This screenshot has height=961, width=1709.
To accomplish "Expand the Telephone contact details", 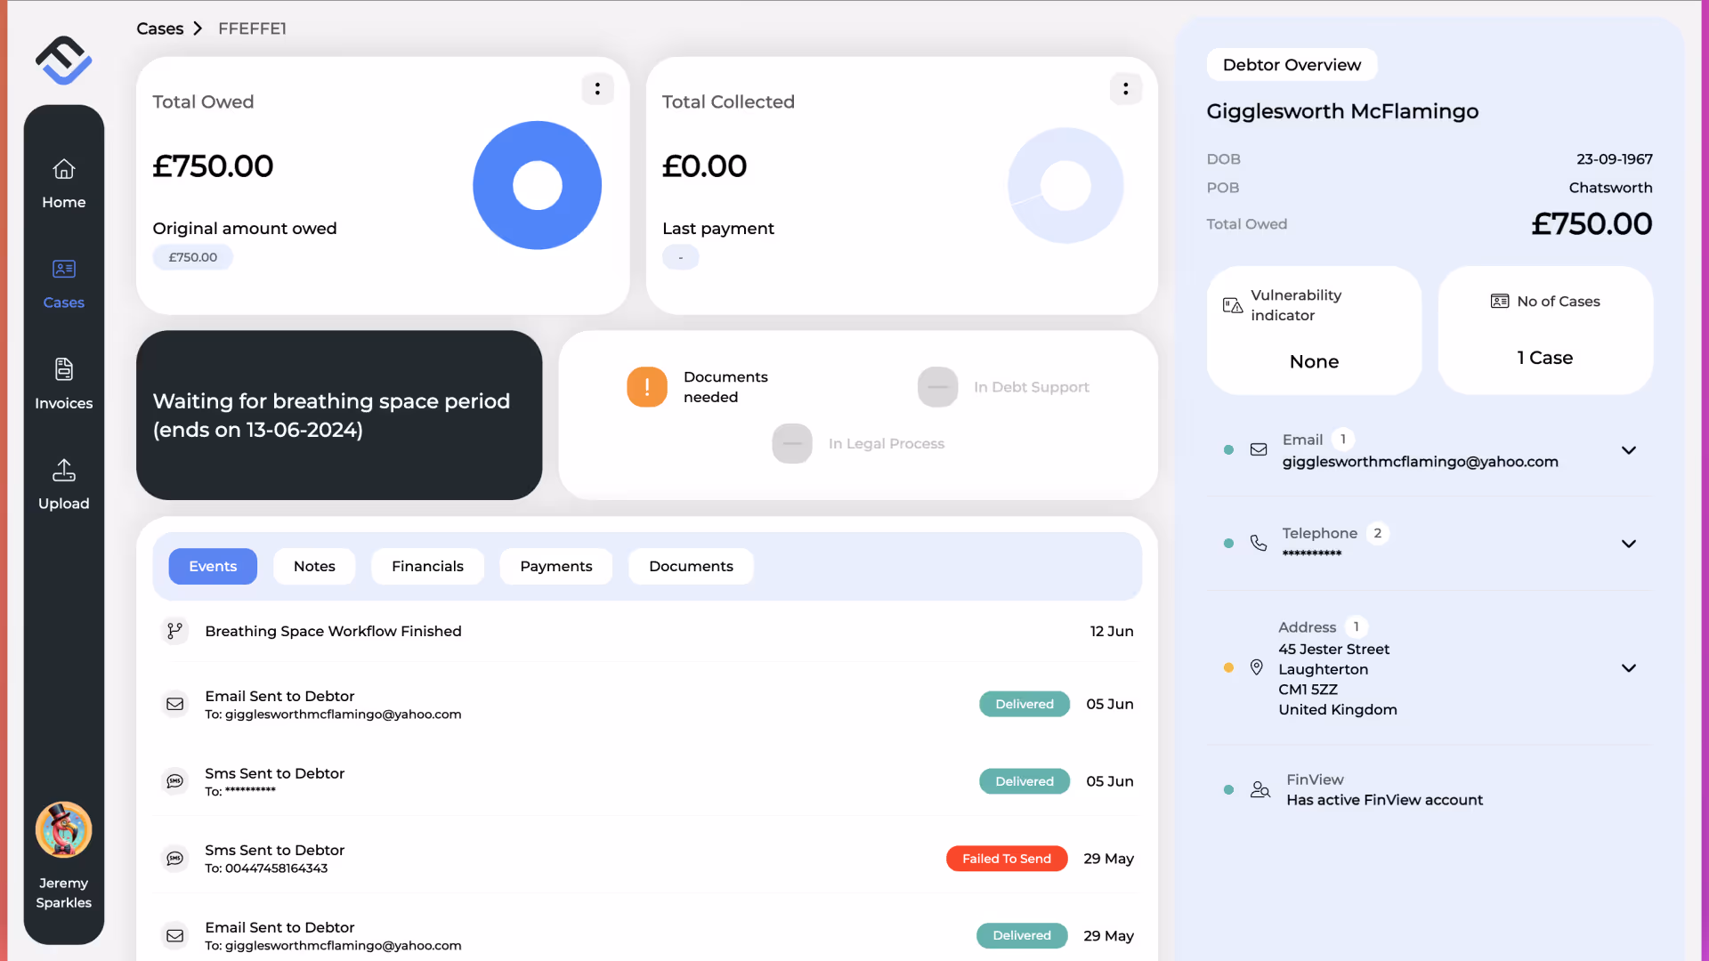I will tap(1628, 544).
